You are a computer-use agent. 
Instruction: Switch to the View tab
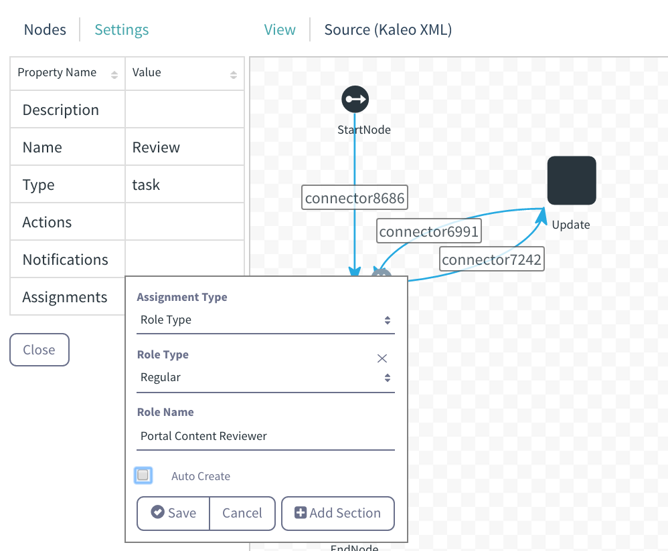[280, 30]
